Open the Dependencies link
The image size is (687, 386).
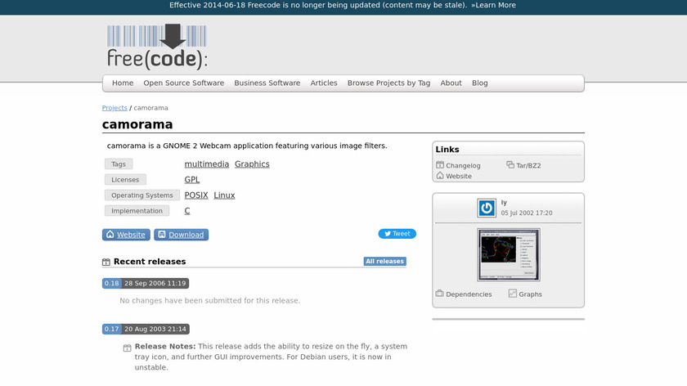[x=469, y=294]
